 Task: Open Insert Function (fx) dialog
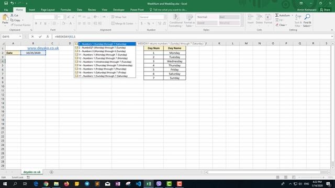tap(48, 37)
